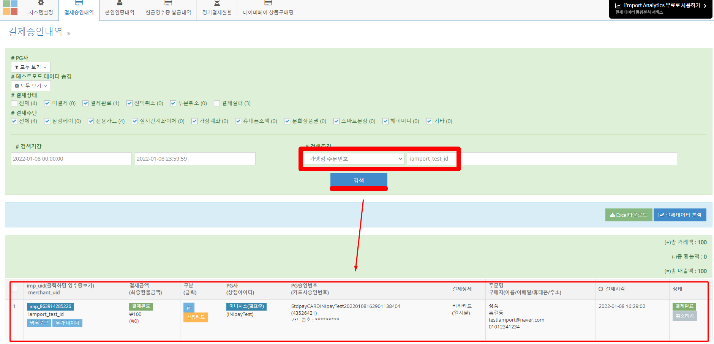Check the select-all checkbox in table header
The image size is (714, 344).
click(x=14, y=289)
